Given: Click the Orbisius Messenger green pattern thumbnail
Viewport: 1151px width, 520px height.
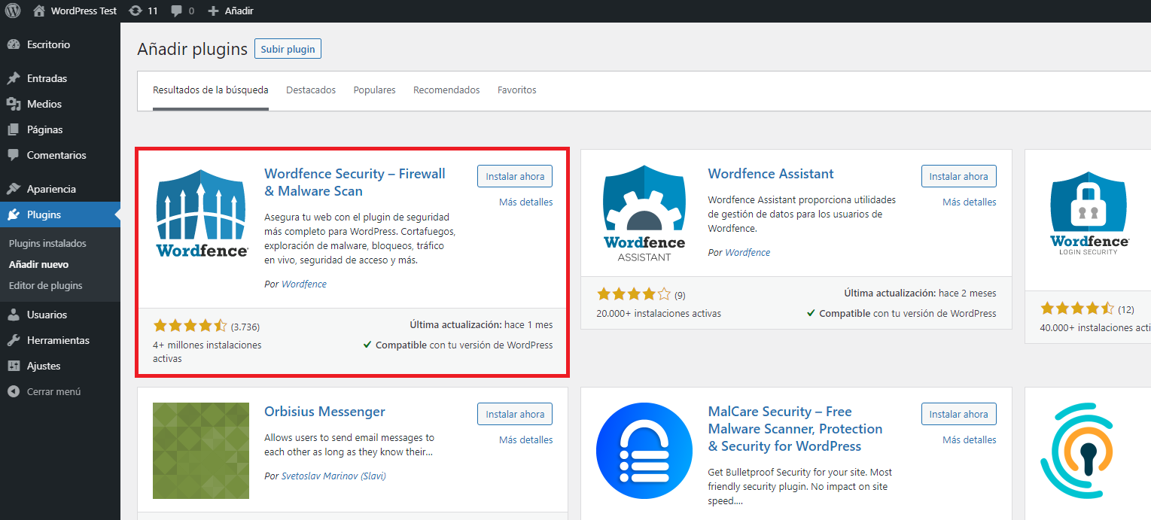Looking at the screenshot, I should (201, 451).
